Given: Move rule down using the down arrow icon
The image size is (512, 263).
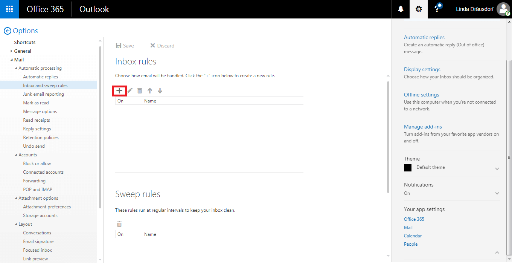Looking at the screenshot, I should (x=160, y=90).
